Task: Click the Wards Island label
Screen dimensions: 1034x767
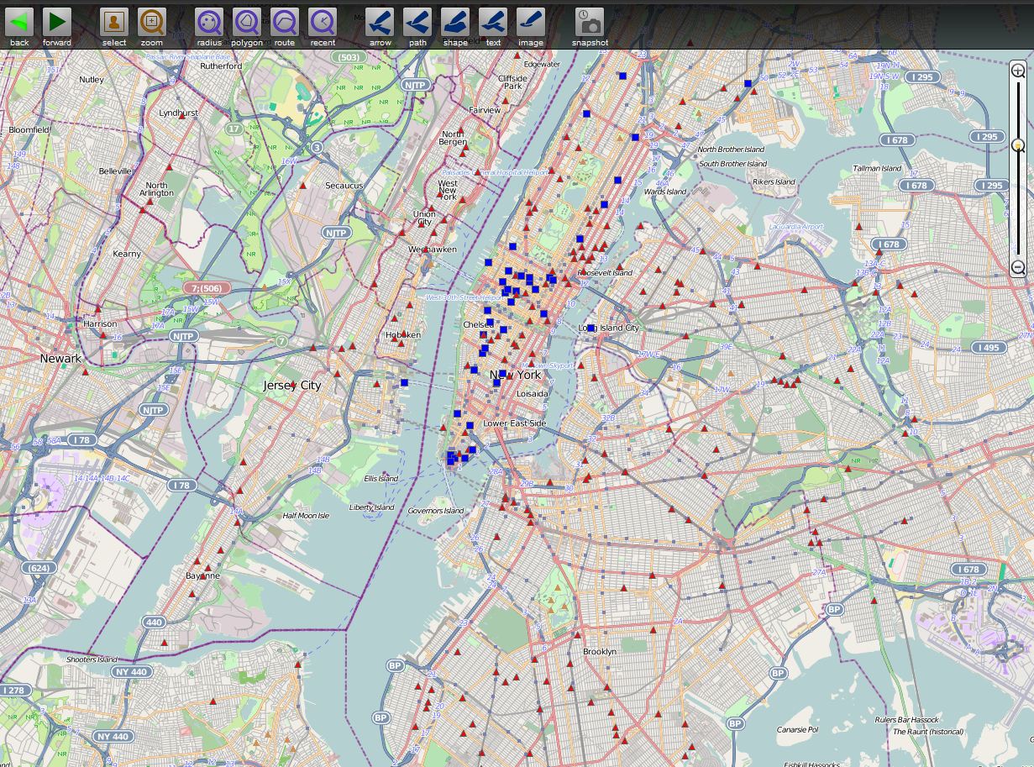Action: click(665, 192)
